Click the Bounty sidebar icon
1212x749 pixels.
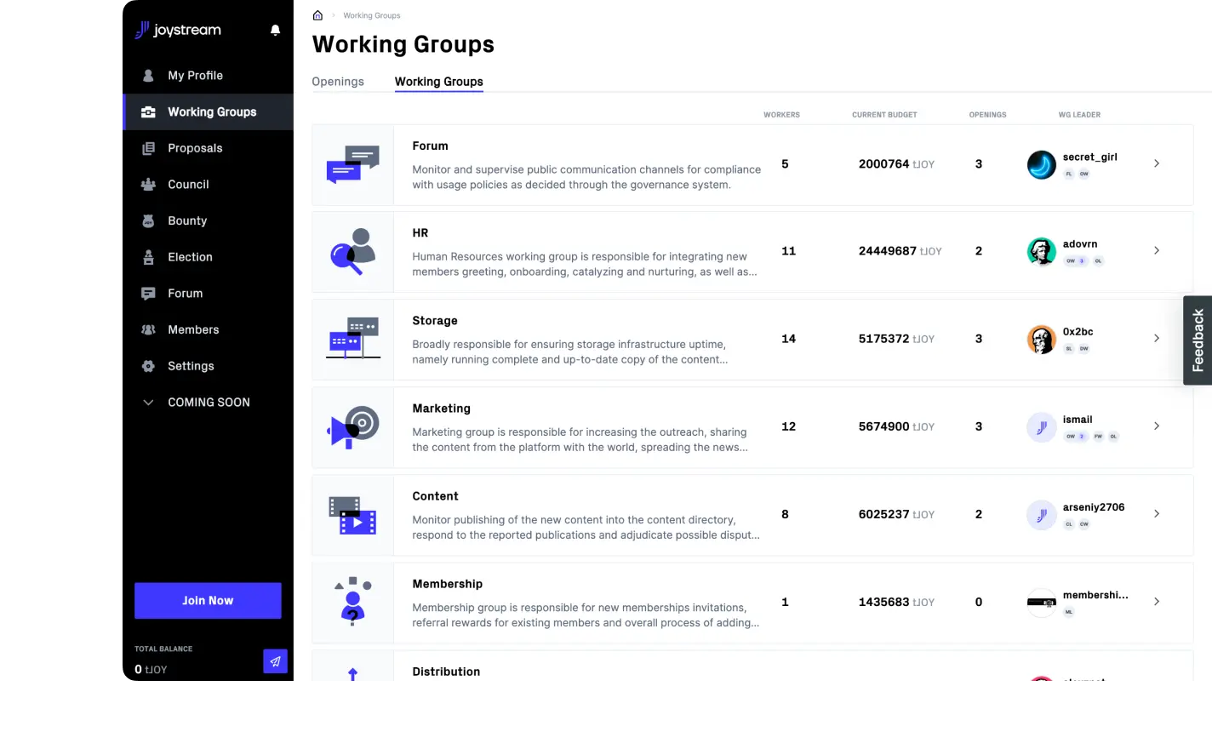(149, 220)
